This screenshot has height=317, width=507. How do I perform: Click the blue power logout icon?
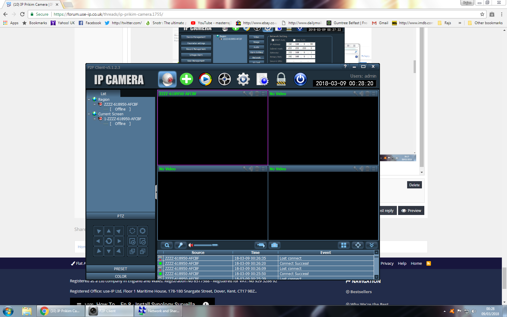(300, 79)
